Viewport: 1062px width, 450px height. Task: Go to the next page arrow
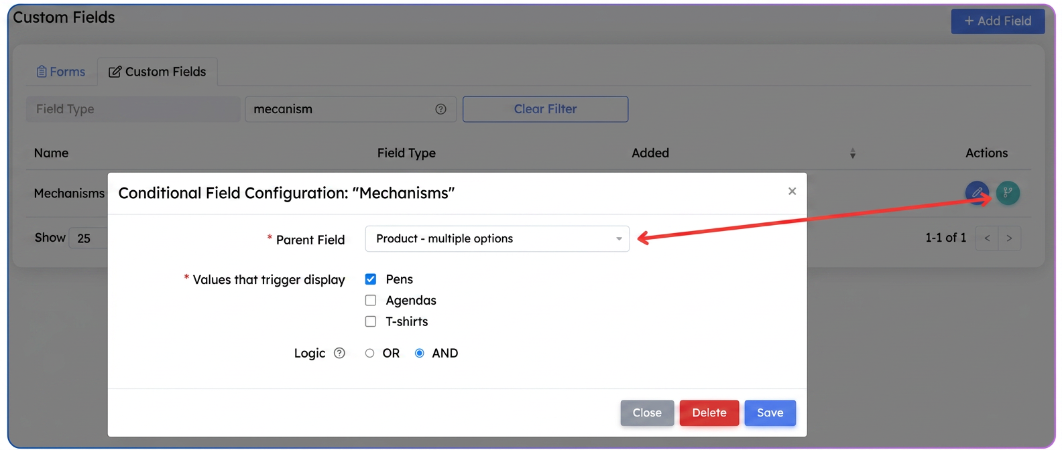tap(1009, 238)
